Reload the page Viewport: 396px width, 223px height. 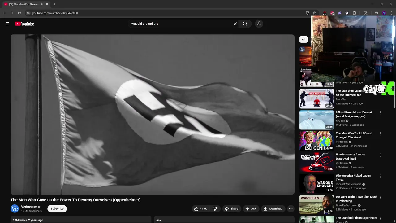(19, 13)
